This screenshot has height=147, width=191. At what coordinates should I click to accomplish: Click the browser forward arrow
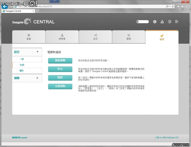pos(11,7)
